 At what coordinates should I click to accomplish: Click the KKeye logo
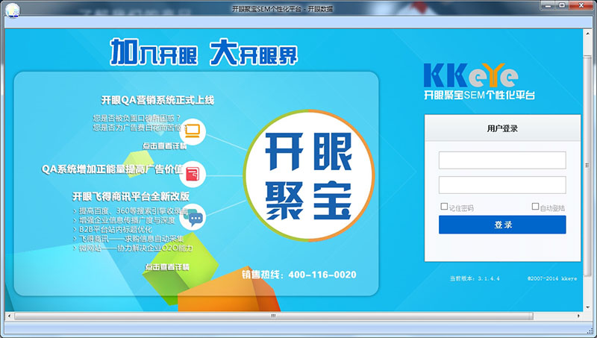click(472, 75)
